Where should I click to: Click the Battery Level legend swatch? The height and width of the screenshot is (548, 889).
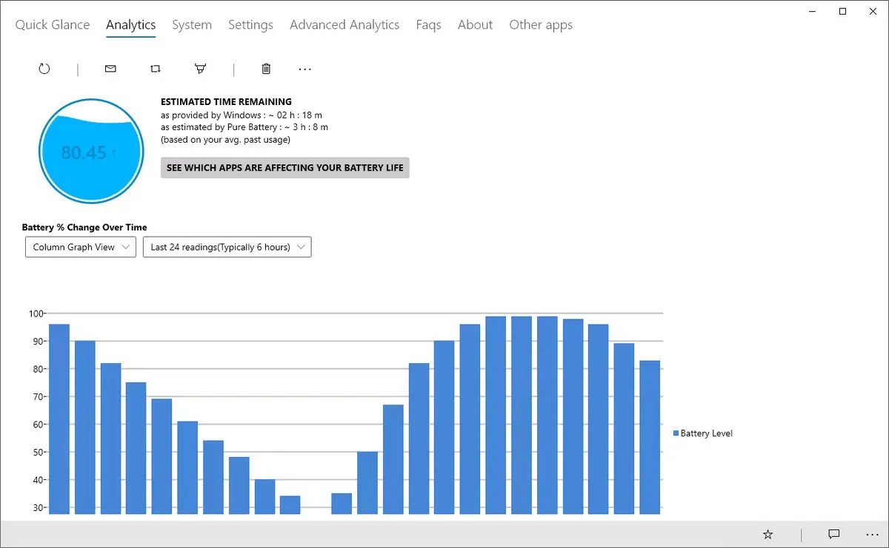point(676,433)
